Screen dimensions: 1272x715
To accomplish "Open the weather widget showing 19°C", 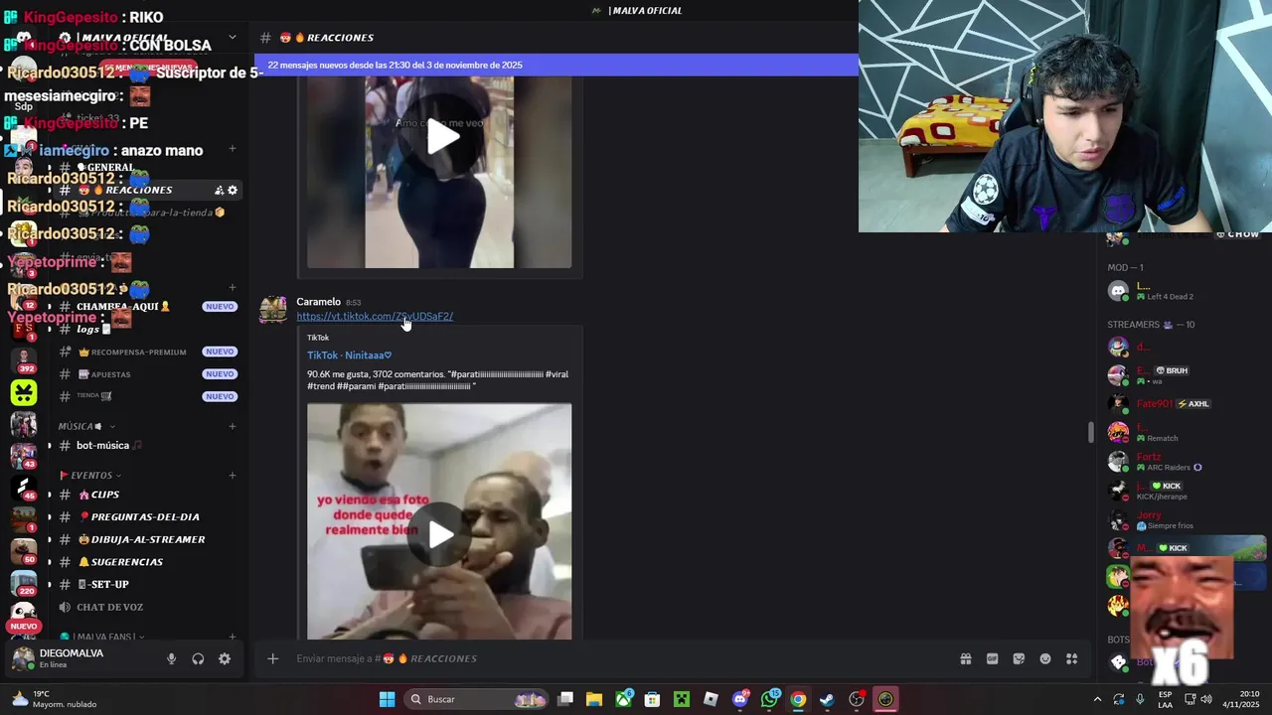I will click(x=55, y=699).
